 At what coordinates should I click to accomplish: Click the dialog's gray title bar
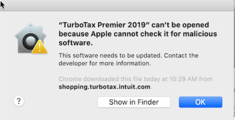117,5
